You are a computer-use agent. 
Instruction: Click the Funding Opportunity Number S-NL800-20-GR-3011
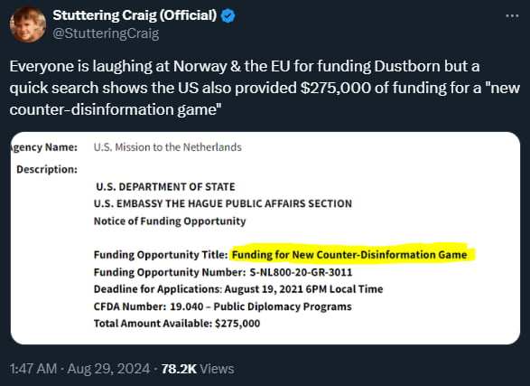coord(223,272)
